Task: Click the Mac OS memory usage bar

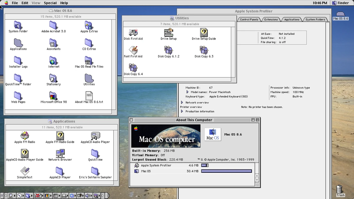Action: pos(226,171)
